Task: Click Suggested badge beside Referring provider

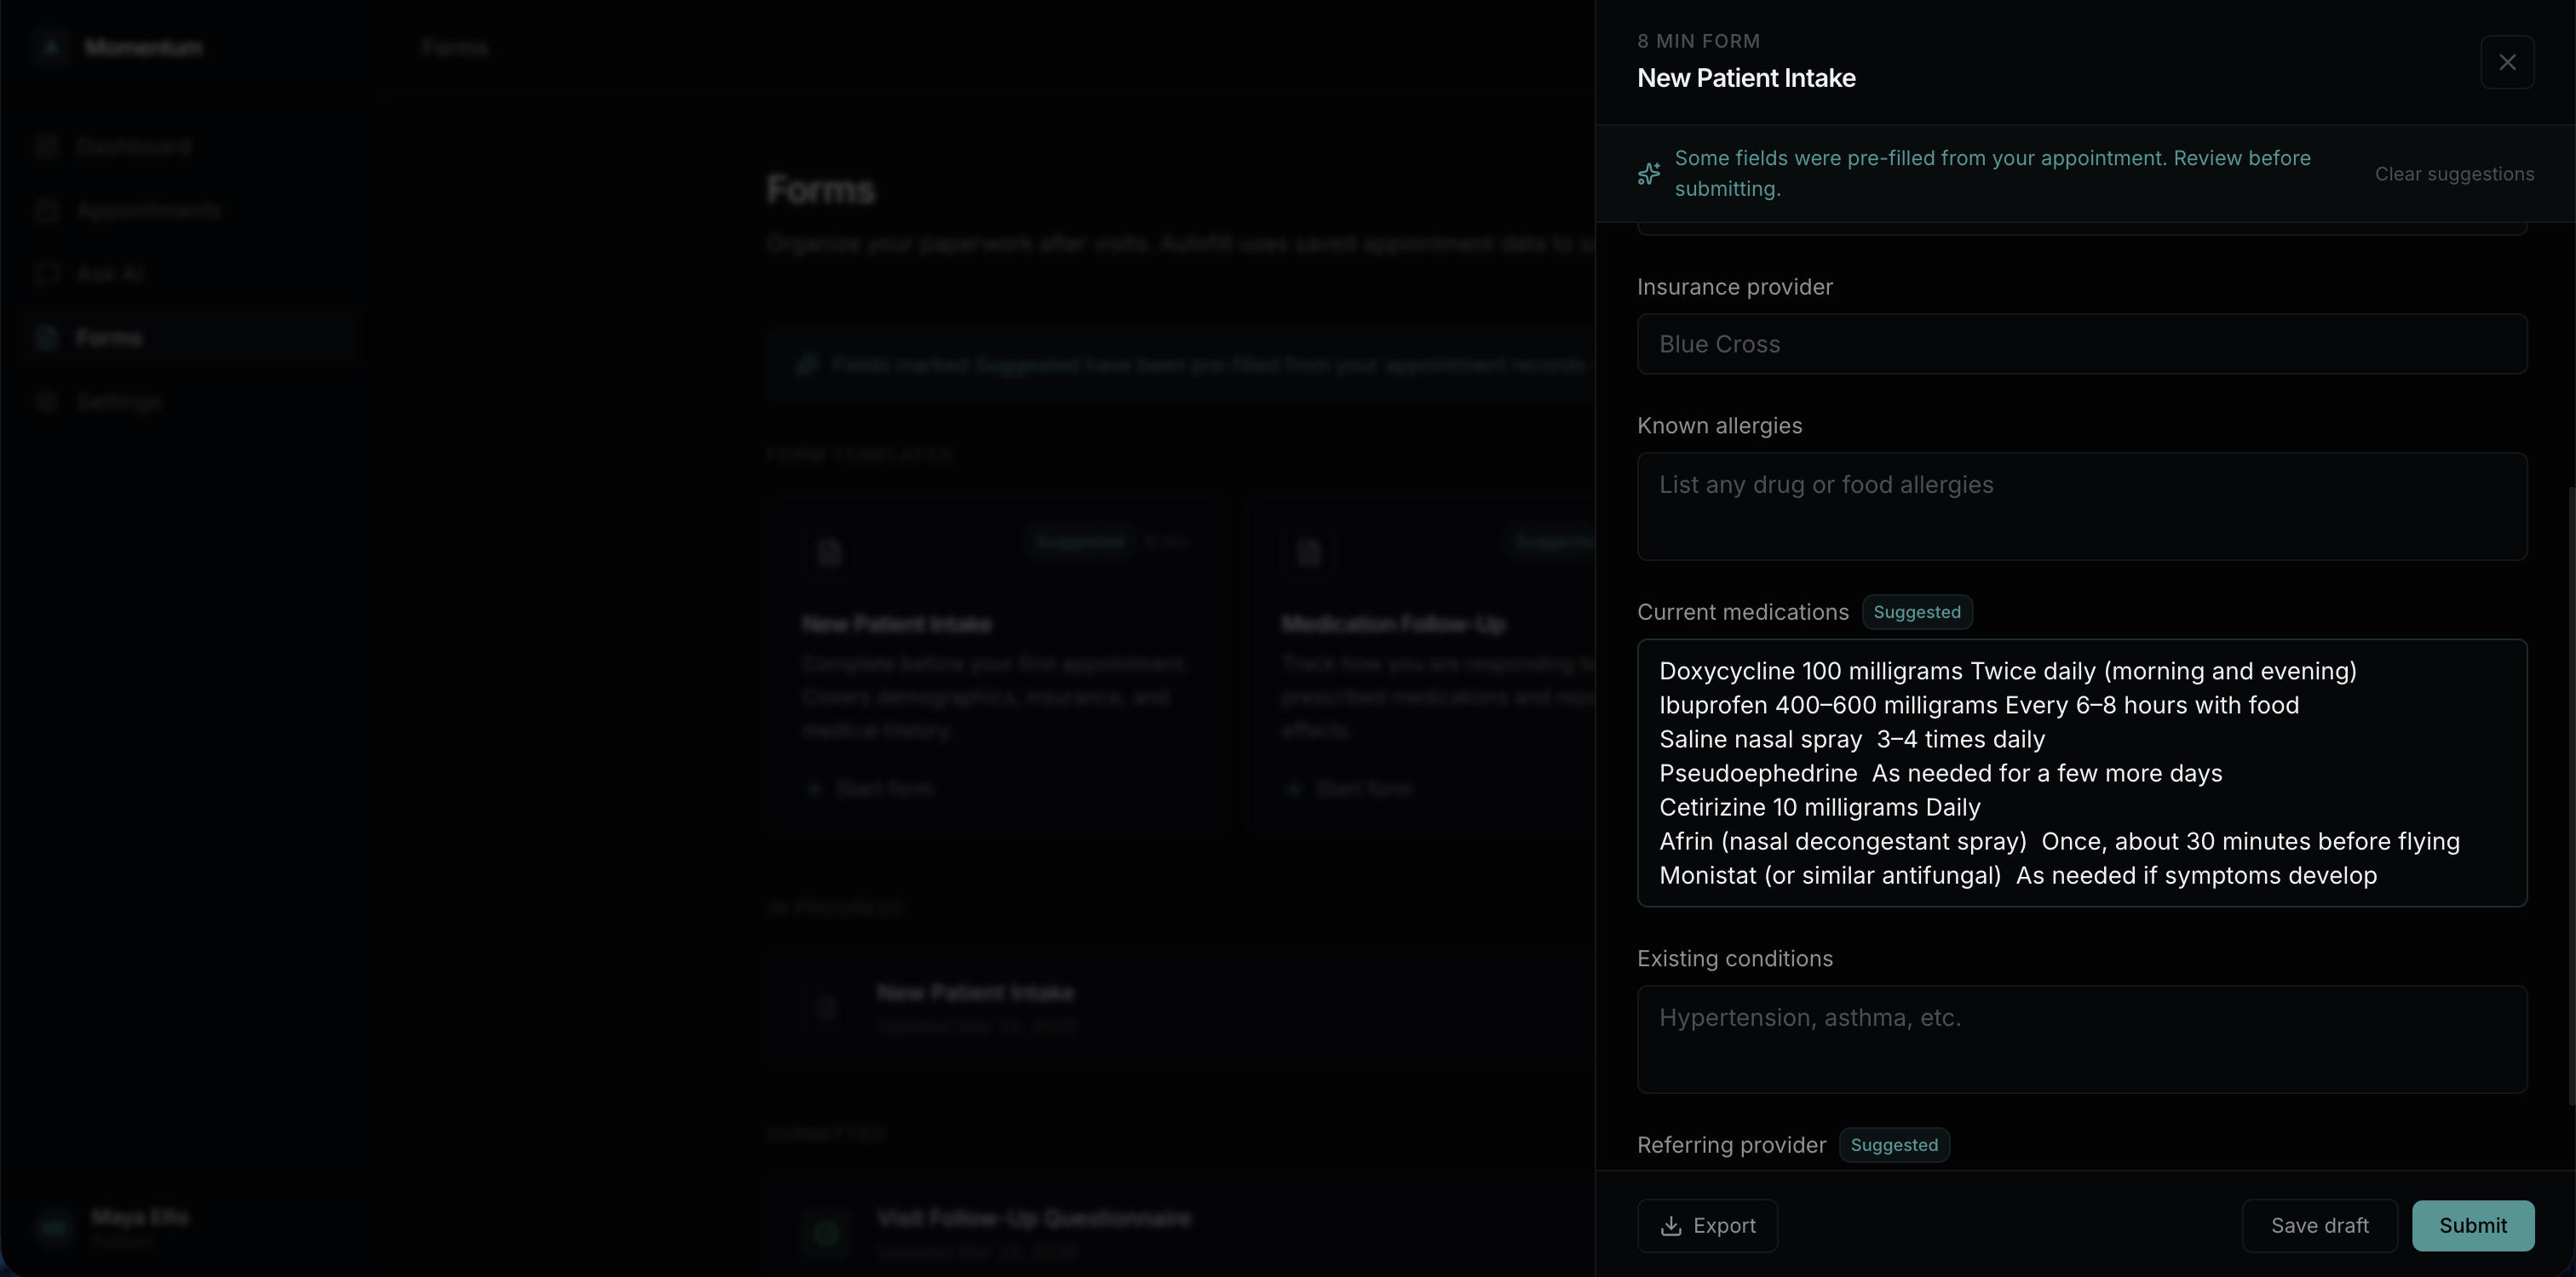Action: [1893, 1144]
